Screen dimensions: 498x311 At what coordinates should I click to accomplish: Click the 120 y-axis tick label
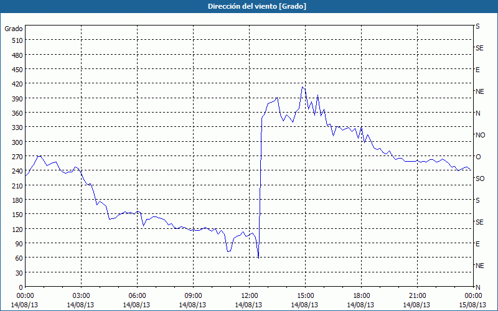click(17, 230)
